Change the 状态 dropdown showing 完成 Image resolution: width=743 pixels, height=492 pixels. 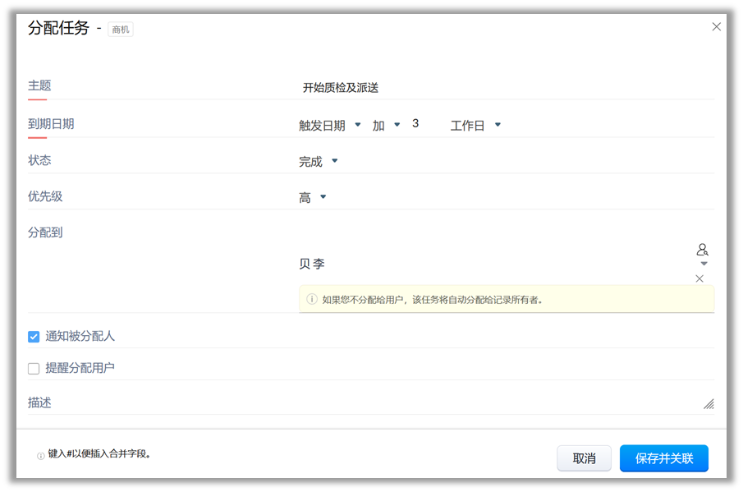[318, 162]
